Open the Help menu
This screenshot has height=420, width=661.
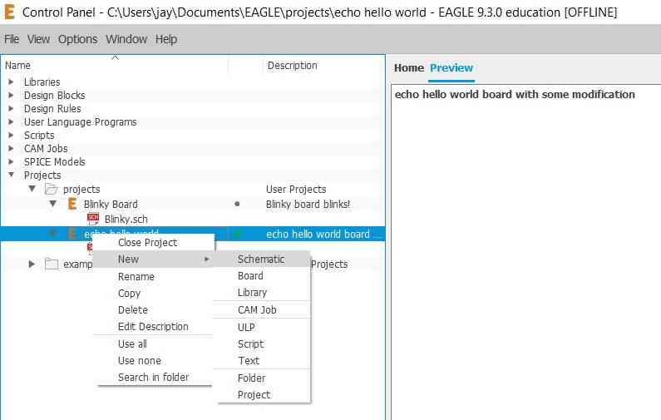click(166, 39)
